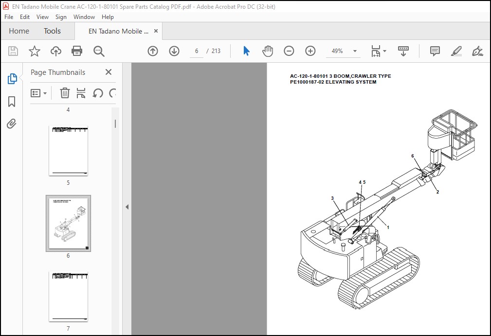
Task: Switch to the Home tab
Action: point(19,31)
